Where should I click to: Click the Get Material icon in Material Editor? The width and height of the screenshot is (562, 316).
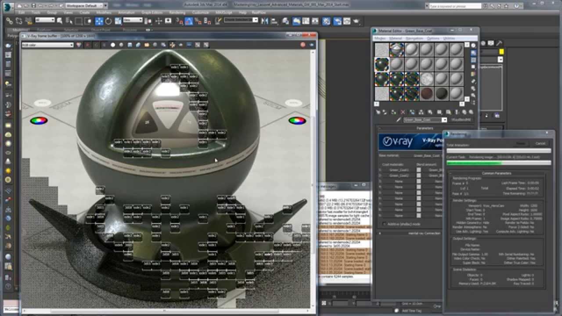click(x=378, y=113)
